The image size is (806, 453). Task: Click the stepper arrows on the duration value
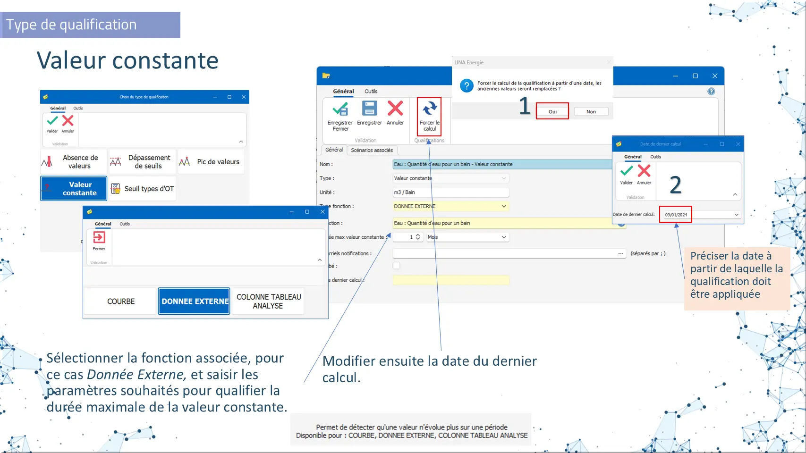click(x=418, y=237)
